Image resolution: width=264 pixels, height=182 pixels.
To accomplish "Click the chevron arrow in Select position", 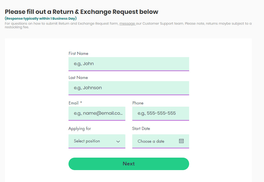I will [x=118, y=141].
